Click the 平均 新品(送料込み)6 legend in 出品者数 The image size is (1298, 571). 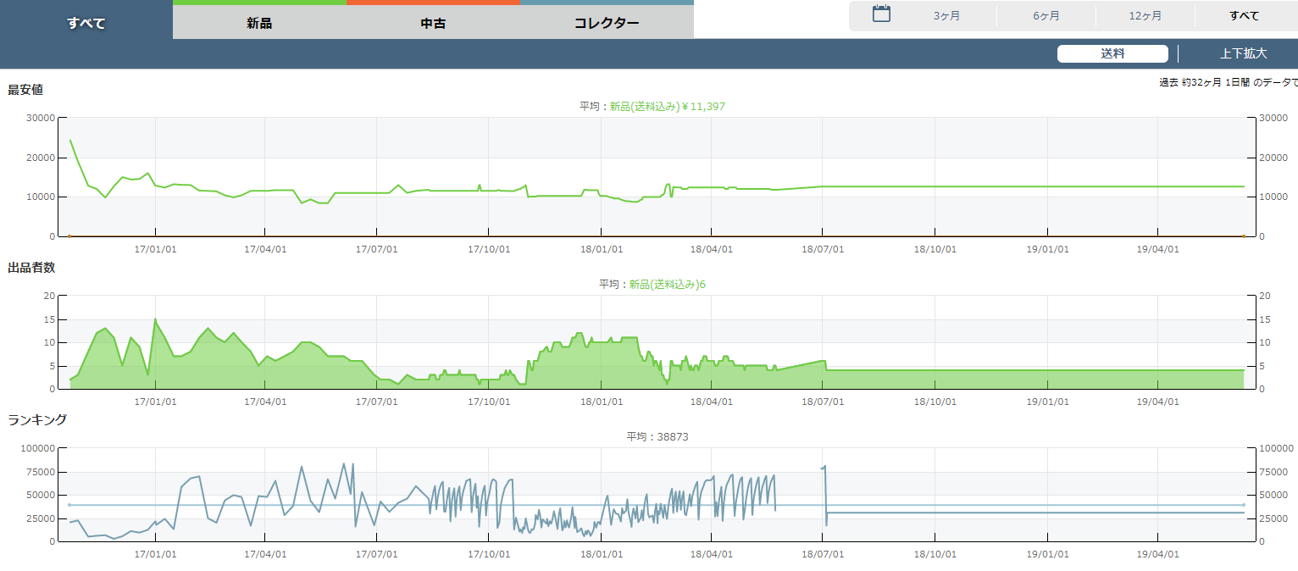(652, 285)
